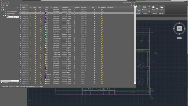Screen dimensions: 188x106
Task: Click New Layer VP Frozen icon
Action: click(23, 5)
